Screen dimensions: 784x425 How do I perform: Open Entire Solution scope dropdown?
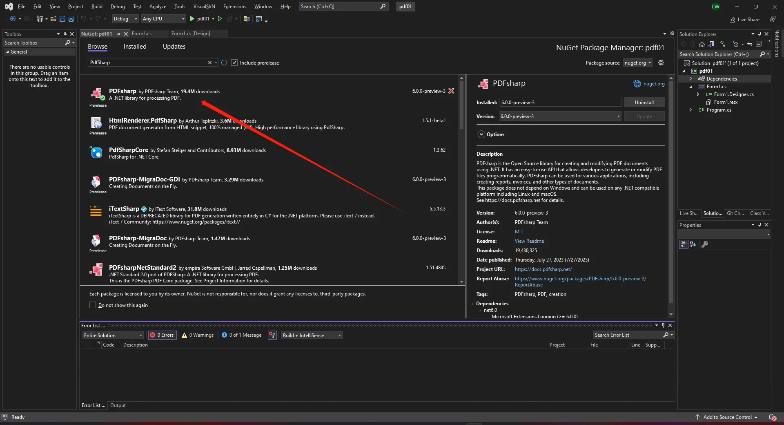click(x=113, y=335)
